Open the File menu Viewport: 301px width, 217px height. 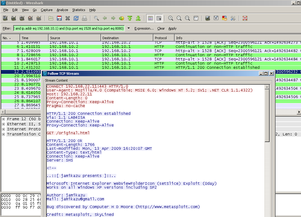click(x=6, y=10)
